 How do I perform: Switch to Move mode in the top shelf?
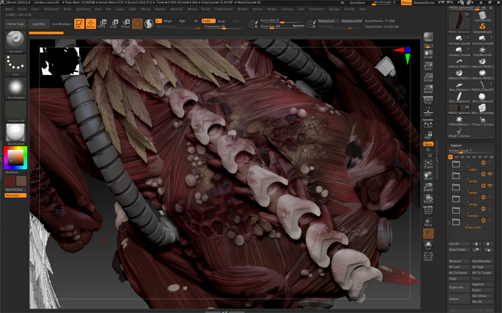(x=102, y=23)
